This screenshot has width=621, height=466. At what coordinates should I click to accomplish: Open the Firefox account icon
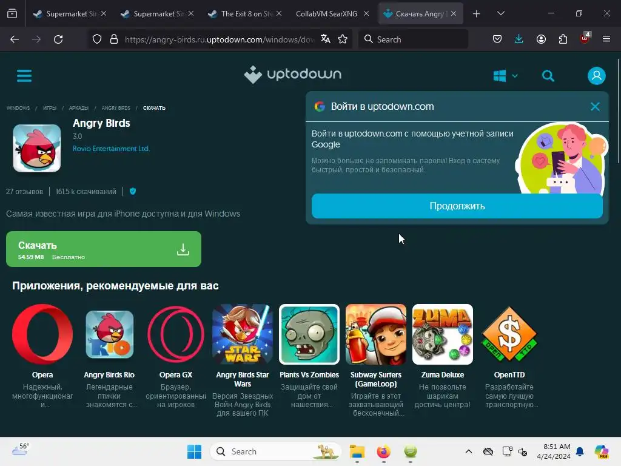(x=541, y=39)
